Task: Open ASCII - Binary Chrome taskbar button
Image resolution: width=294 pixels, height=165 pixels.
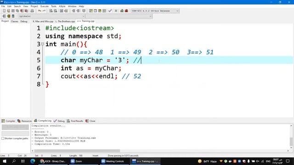Action: (53, 161)
